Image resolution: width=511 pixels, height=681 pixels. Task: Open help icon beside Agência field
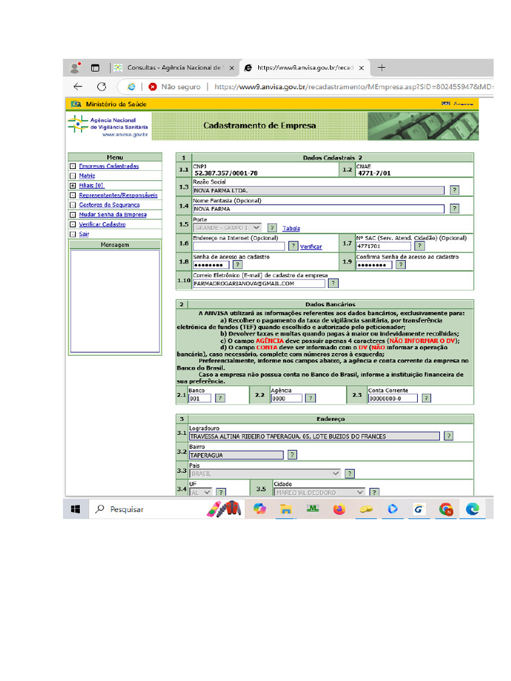pos(310,398)
